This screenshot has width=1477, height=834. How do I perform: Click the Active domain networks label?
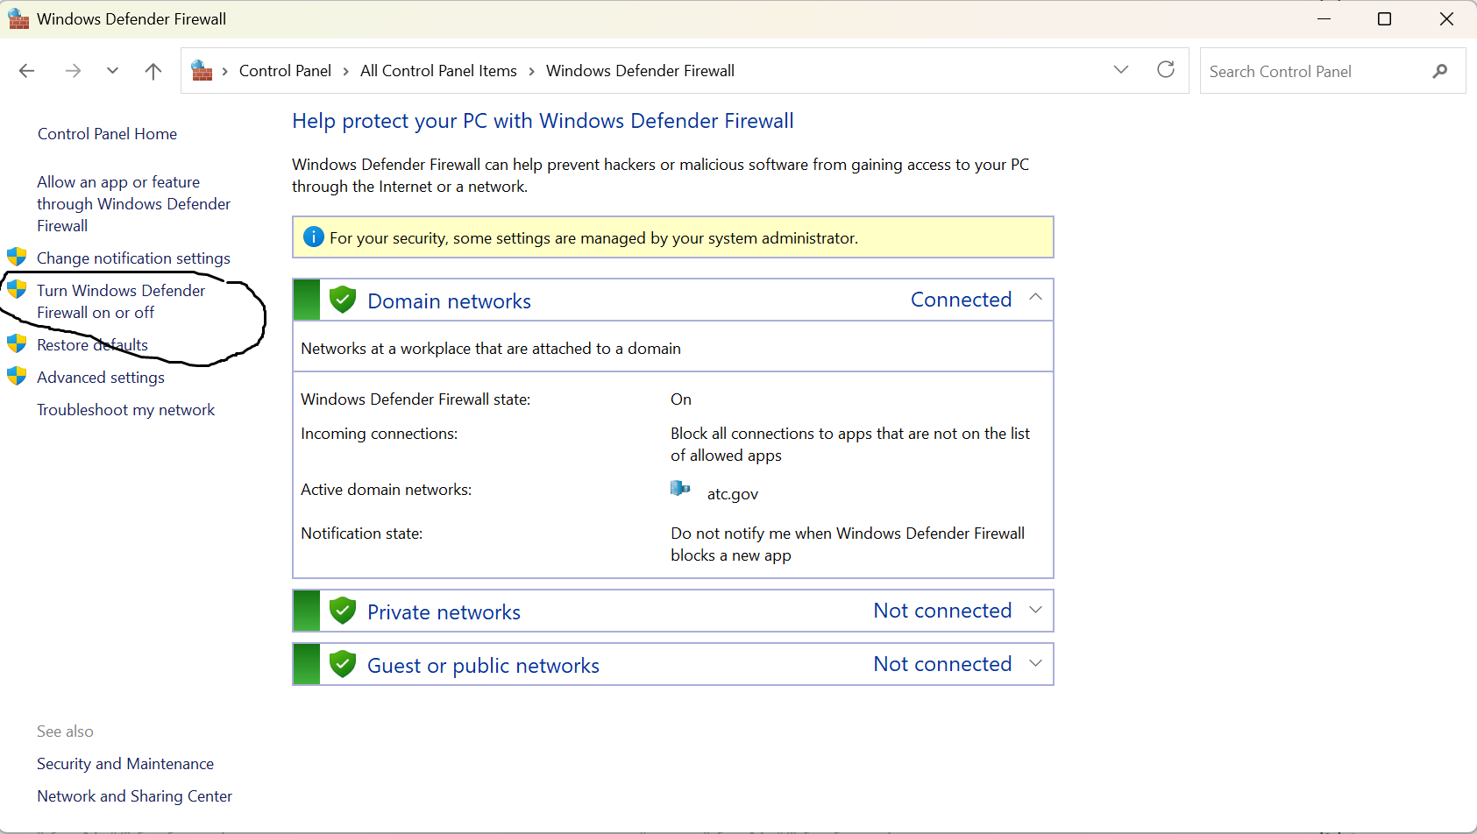pos(386,490)
